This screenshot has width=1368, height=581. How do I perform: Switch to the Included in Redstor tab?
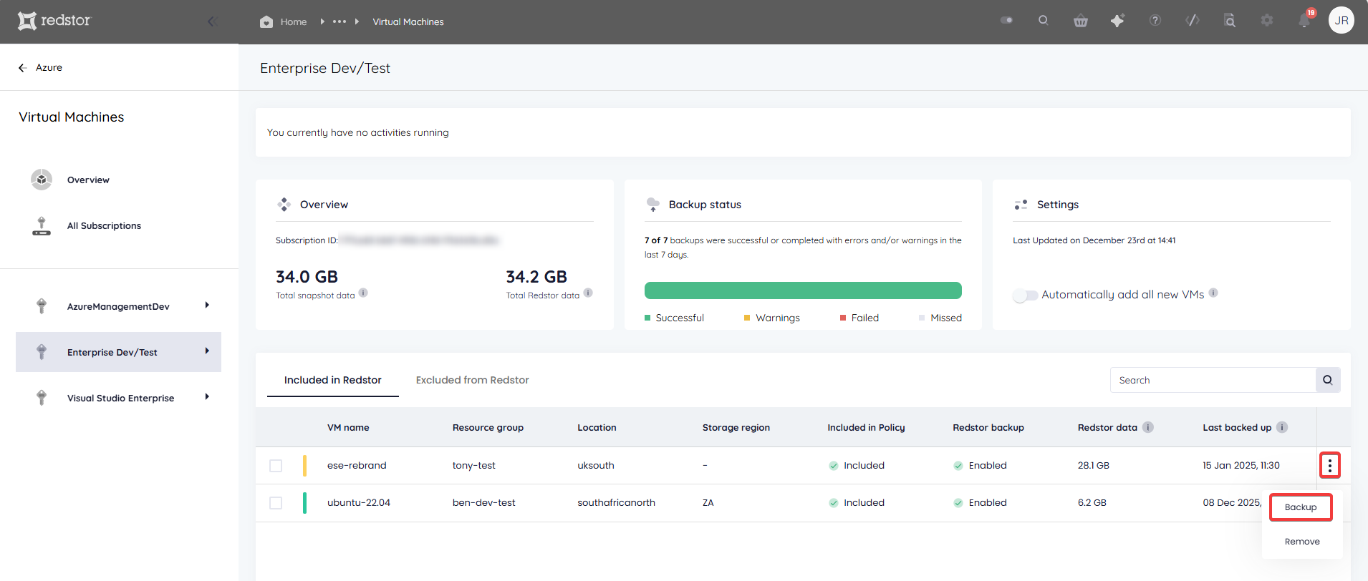333,380
